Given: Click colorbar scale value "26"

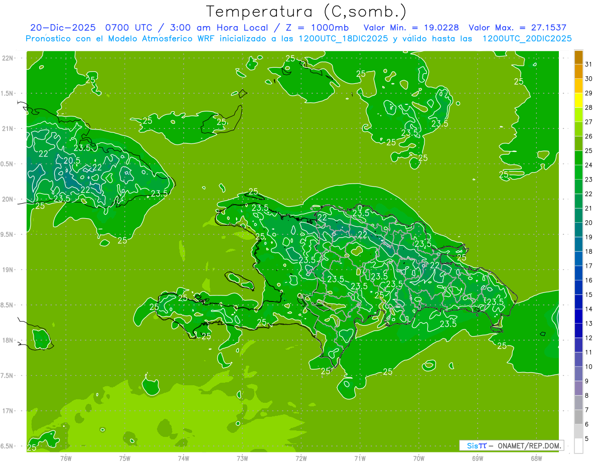Looking at the screenshot, I should 589,136.
